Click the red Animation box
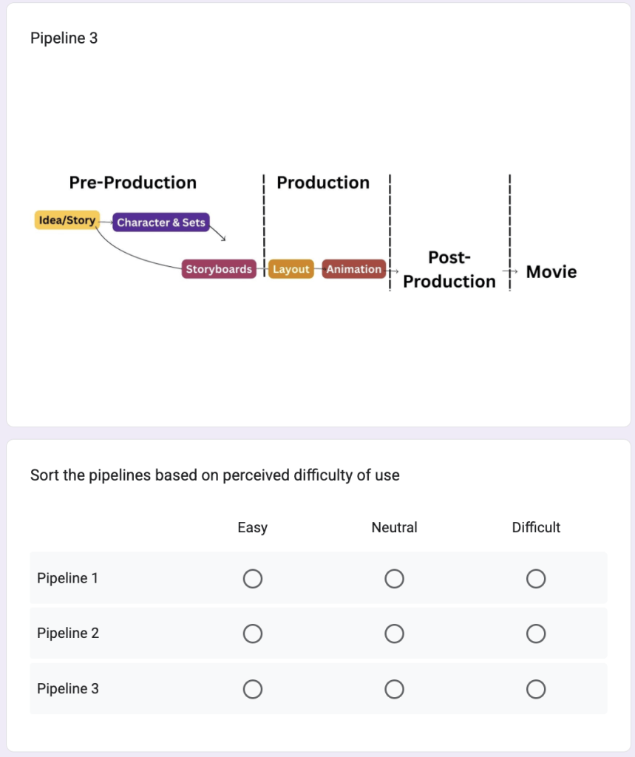Viewport: 635px width, 757px height. pyautogui.click(x=354, y=269)
